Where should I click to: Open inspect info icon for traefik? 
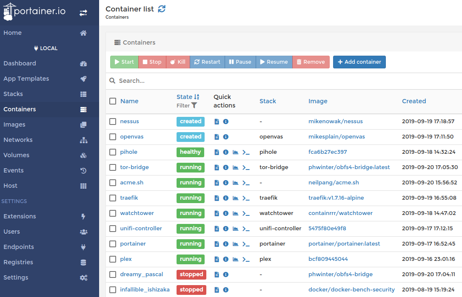coord(226,198)
